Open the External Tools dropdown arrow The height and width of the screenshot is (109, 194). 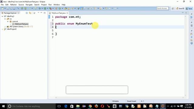click(x=53, y=8)
